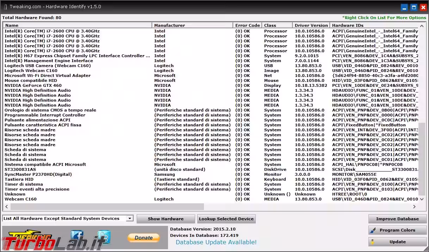This screenshot has height=252, width=429.
Task: Click the Database Update Available link
Action: (x=216, y=242)
